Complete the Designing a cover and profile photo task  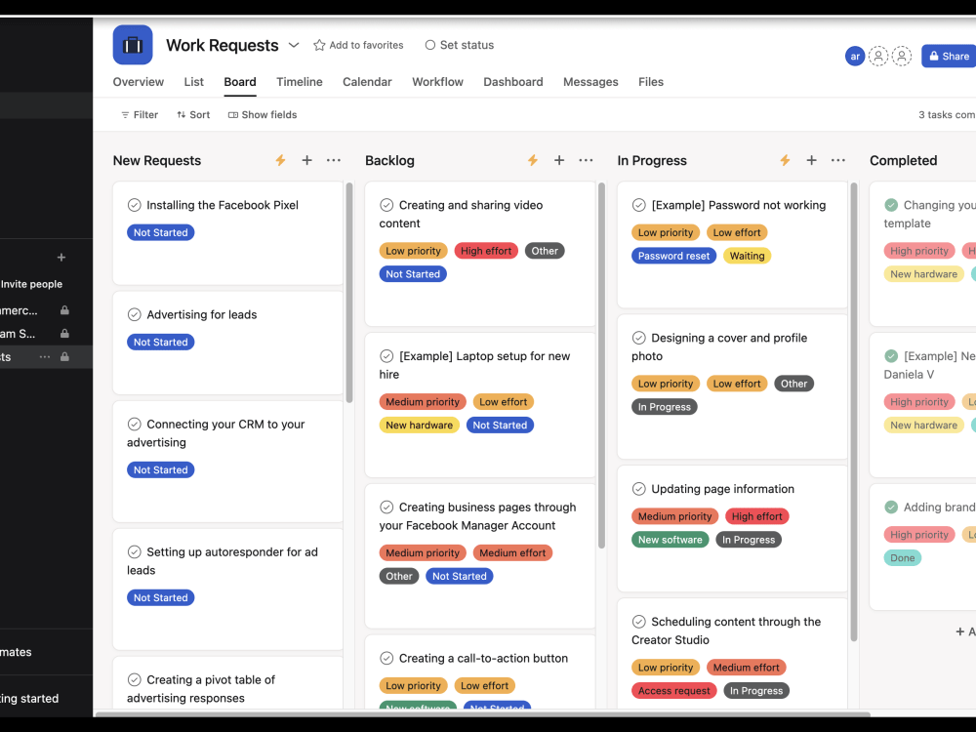point(638,338)
